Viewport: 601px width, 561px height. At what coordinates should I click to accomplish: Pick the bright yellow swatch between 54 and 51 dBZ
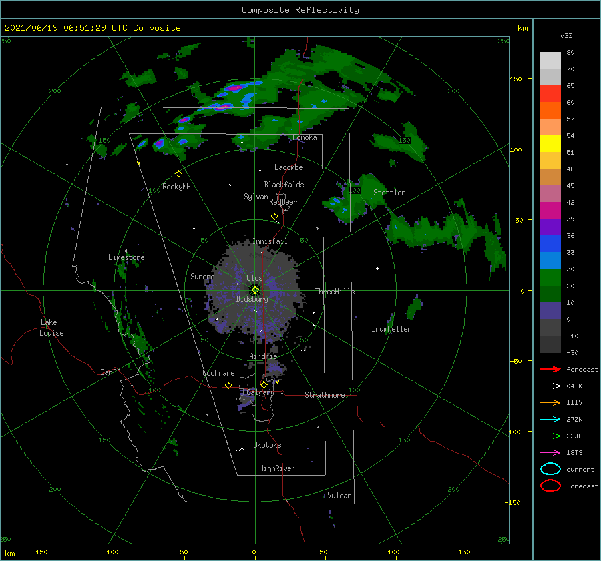point(550,144)
